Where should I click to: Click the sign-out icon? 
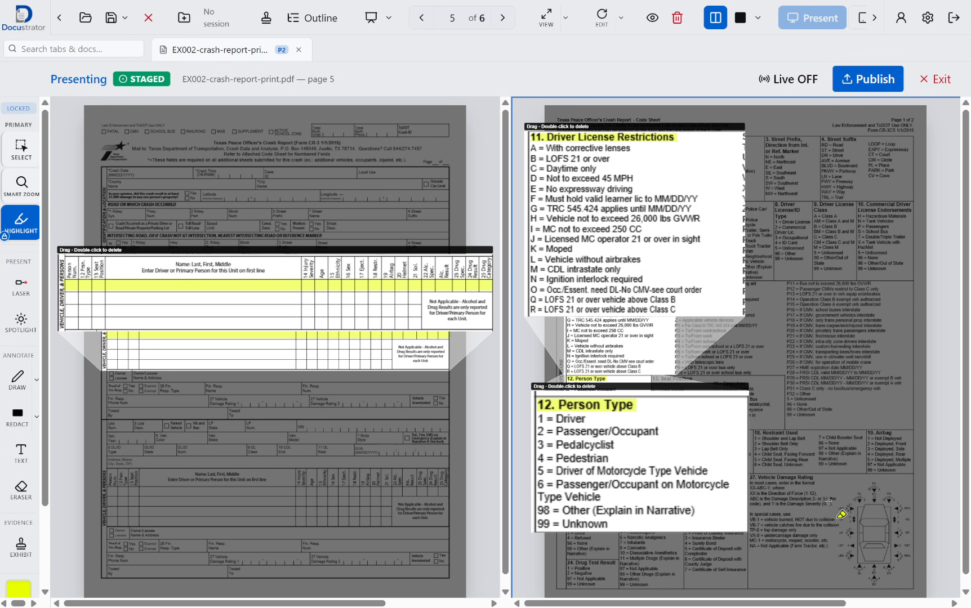[954, 18]
